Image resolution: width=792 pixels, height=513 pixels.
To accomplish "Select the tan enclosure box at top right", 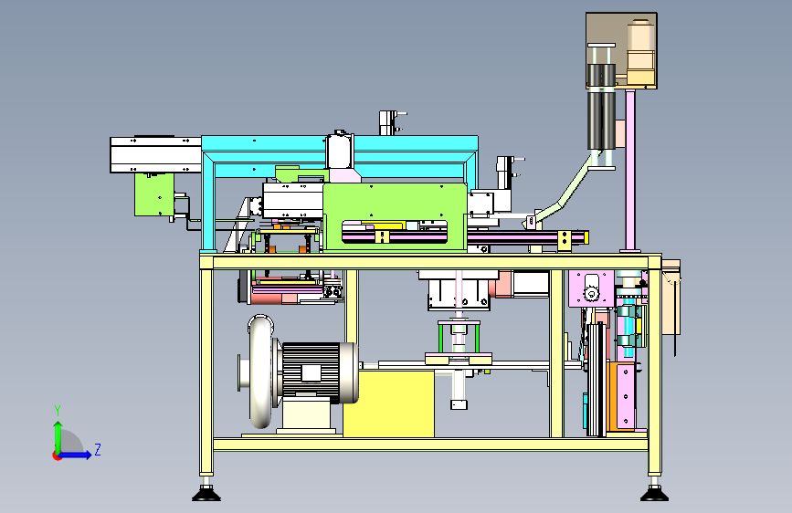I will point(621,50).
